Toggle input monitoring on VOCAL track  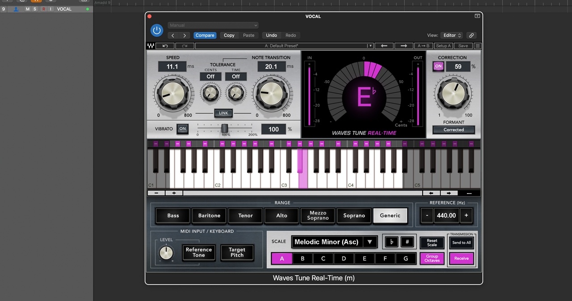click(50, 9)
